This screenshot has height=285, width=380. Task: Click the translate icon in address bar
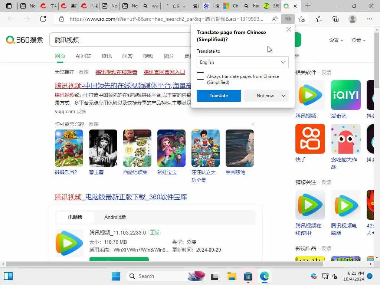click(288, 19)
